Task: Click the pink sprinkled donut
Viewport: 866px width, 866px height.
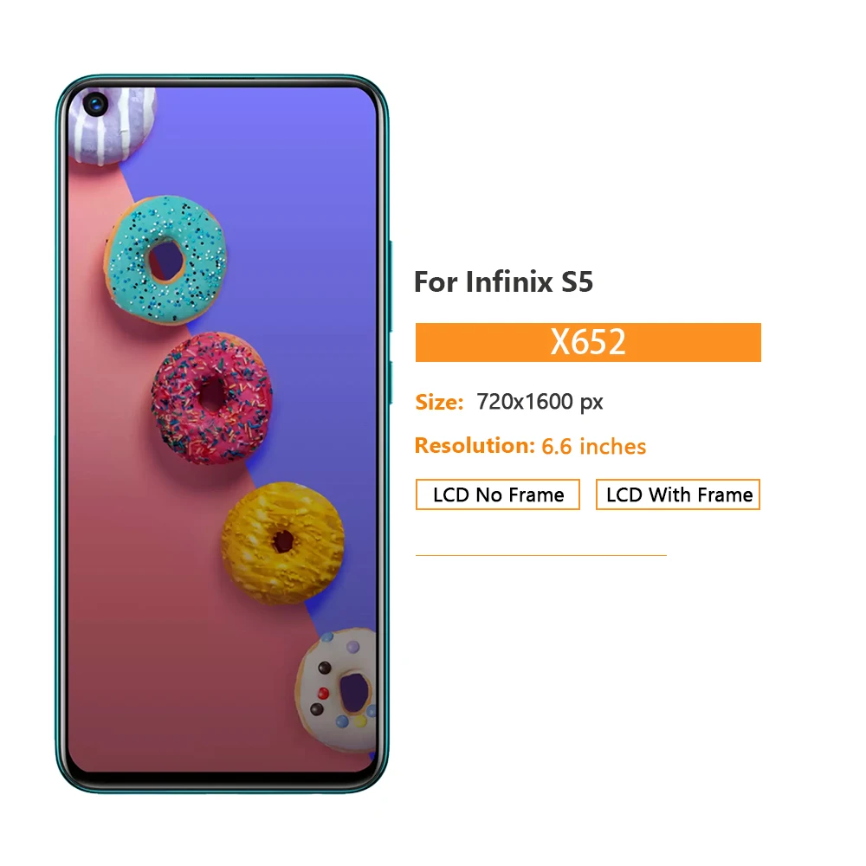Action: pos(211,397)
